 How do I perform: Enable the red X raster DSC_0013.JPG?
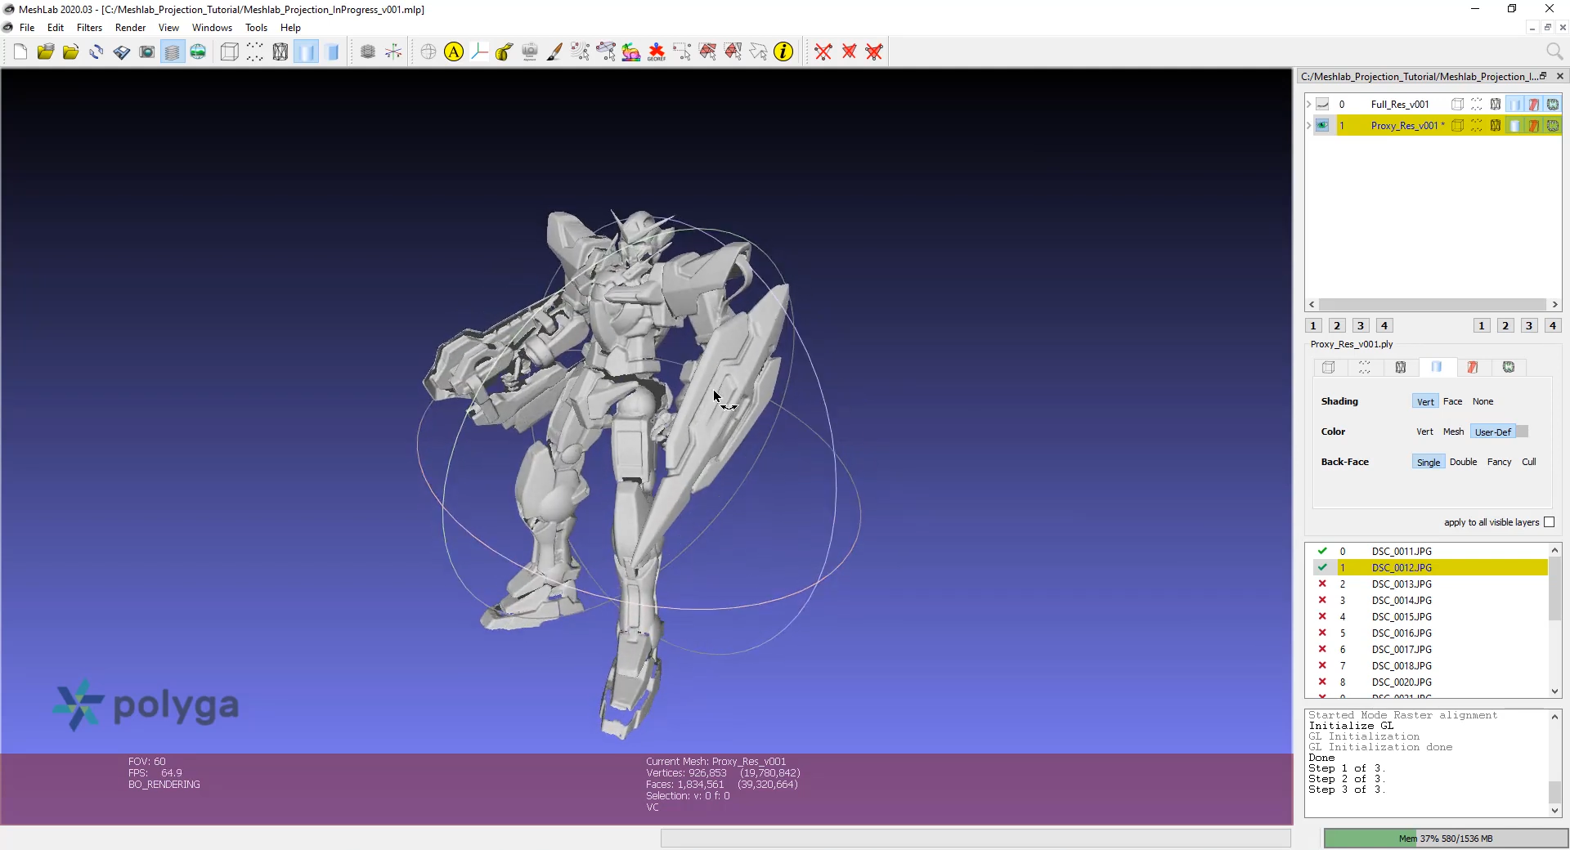tap(1322, 584)
